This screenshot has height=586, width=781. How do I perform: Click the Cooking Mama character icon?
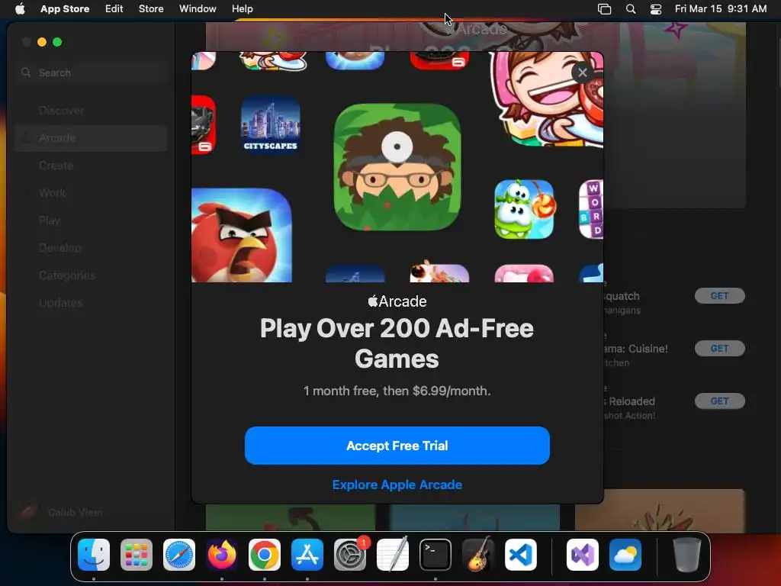pyautogui.click(x=546, y=99)
